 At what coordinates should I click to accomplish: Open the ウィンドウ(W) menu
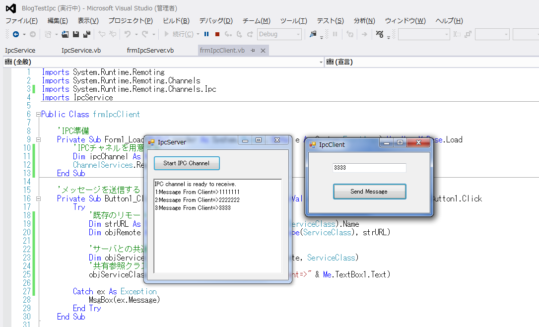point(405,21)
